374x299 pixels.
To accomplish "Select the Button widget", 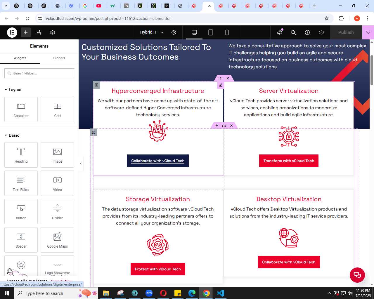I will [21, 211].
